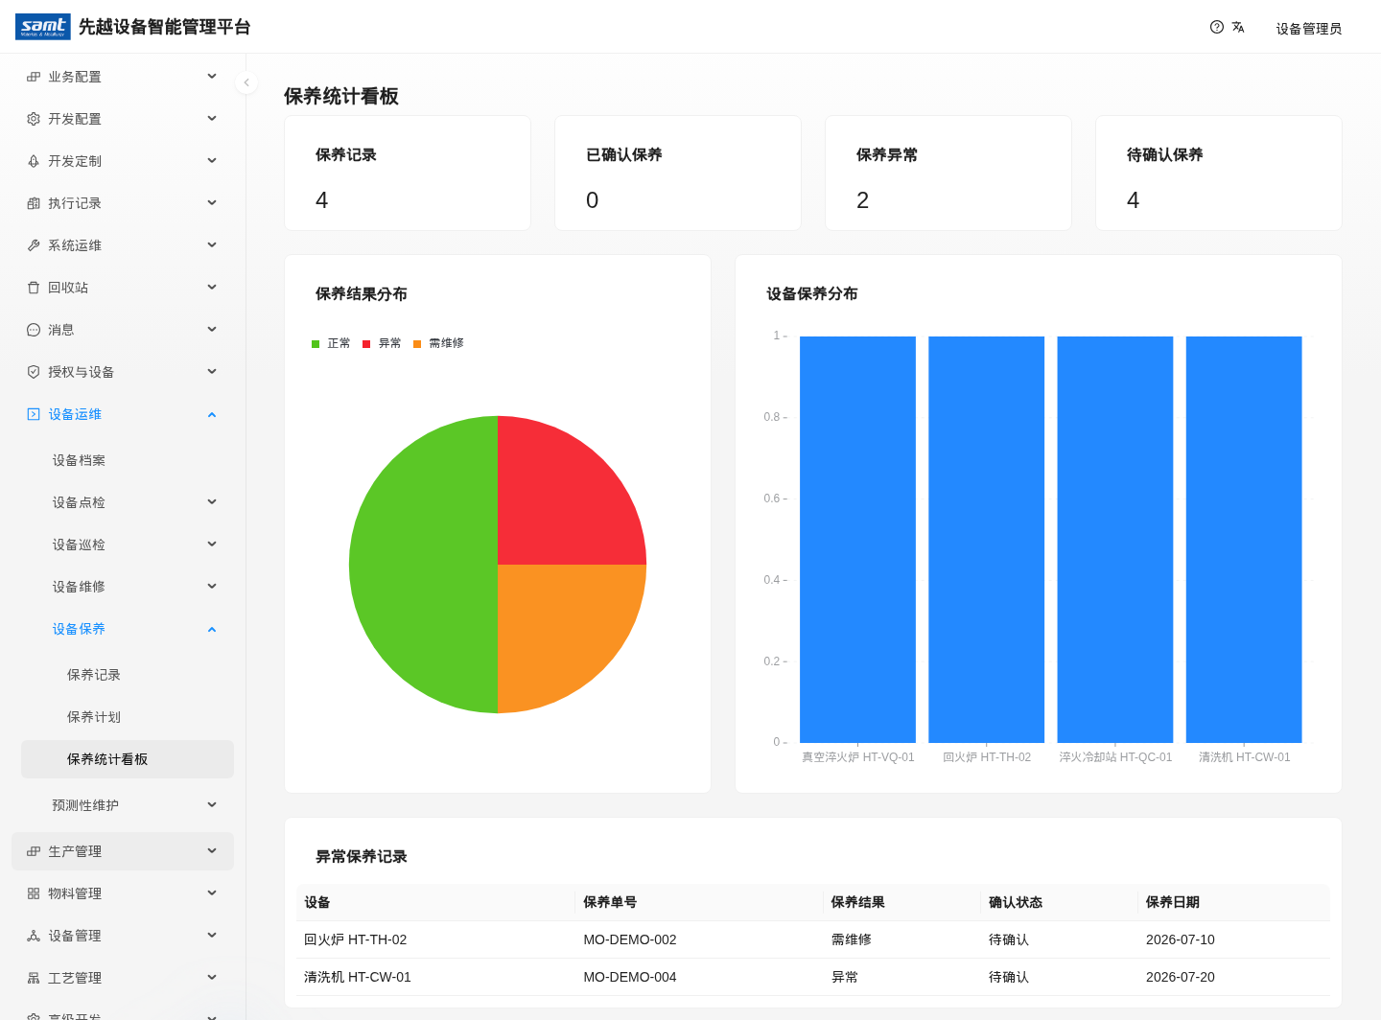Toggle 需维修 legend in pie chart
1381x1020 pixels.
click(438, 343)
